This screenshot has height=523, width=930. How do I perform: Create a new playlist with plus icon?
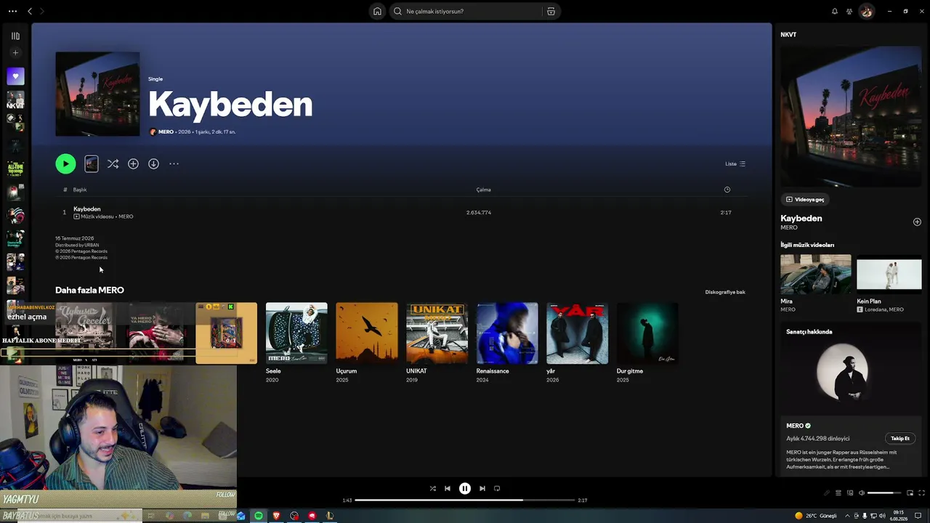tap(15, 53)
